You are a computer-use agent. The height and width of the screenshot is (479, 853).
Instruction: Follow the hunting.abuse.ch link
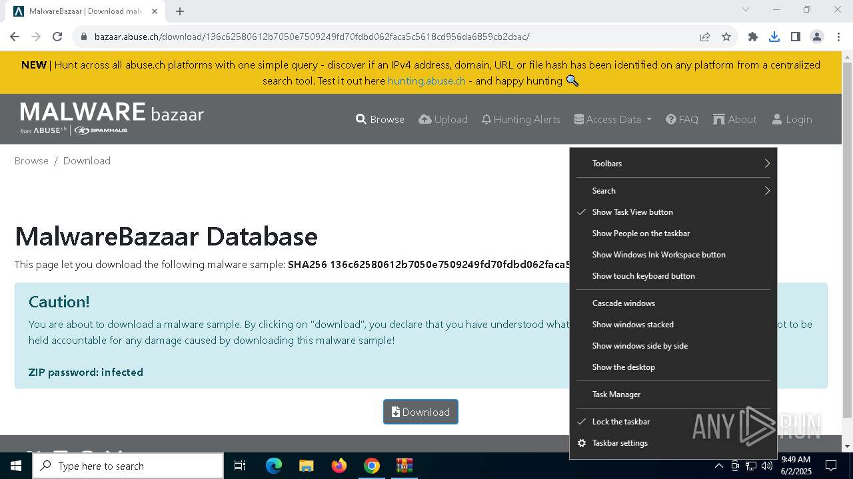coord(426,80)
